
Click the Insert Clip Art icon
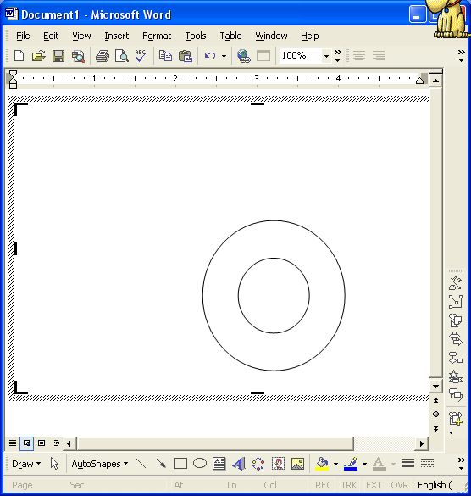[x=278, y=464]
